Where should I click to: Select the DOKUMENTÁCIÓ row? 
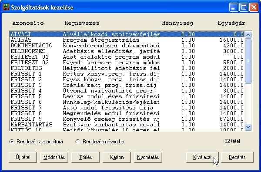127,46
